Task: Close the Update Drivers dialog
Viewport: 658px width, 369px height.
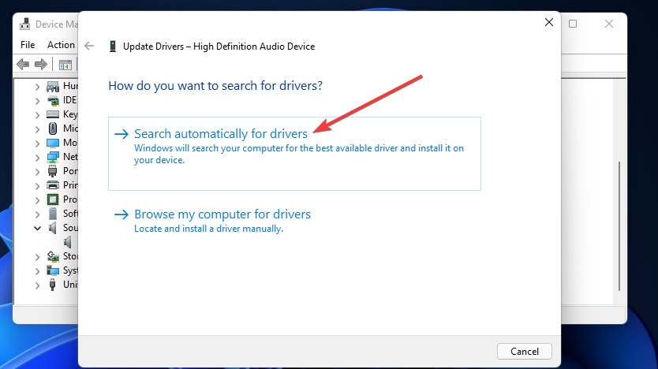Action: click(549, 23)
